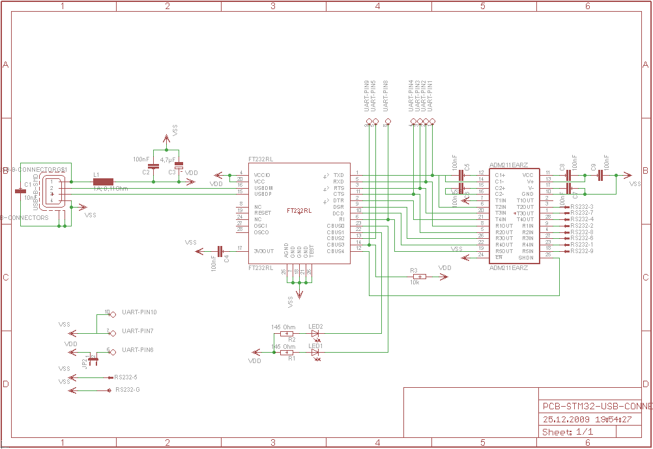Select the RS232-7 net label
The image size is (653, 449).
(582, 213)
